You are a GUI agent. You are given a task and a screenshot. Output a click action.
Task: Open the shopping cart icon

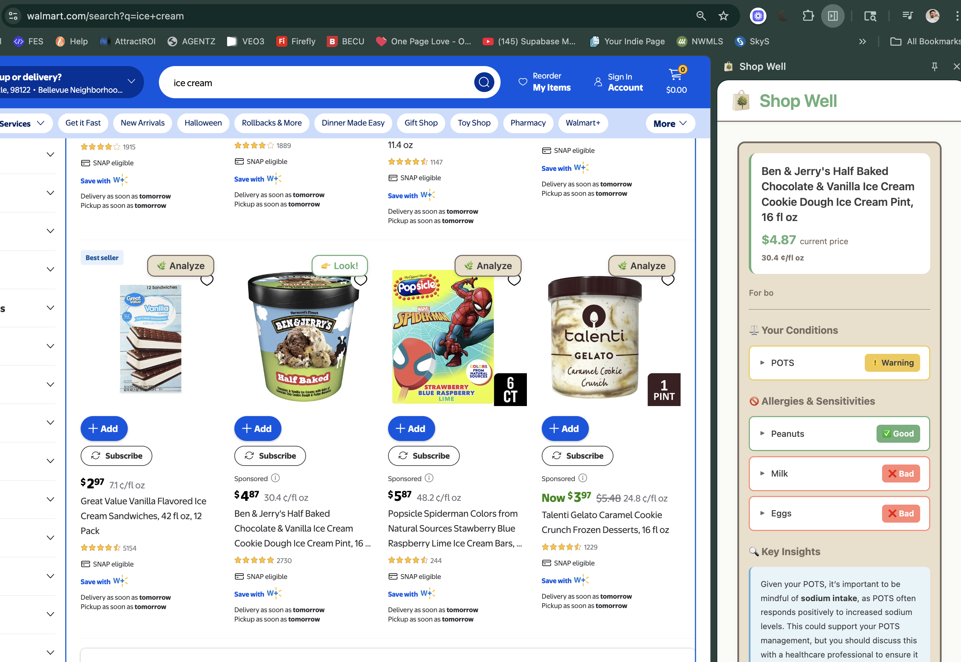pos(676,75)
